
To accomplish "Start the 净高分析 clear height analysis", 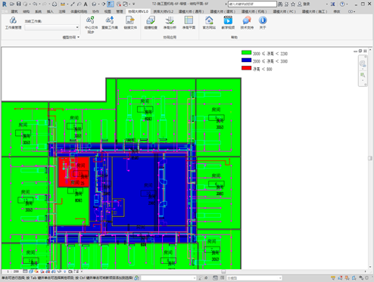I will (x=170, y=23).
